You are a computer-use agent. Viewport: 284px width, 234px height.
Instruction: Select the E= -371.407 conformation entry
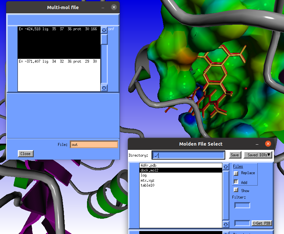58,61
